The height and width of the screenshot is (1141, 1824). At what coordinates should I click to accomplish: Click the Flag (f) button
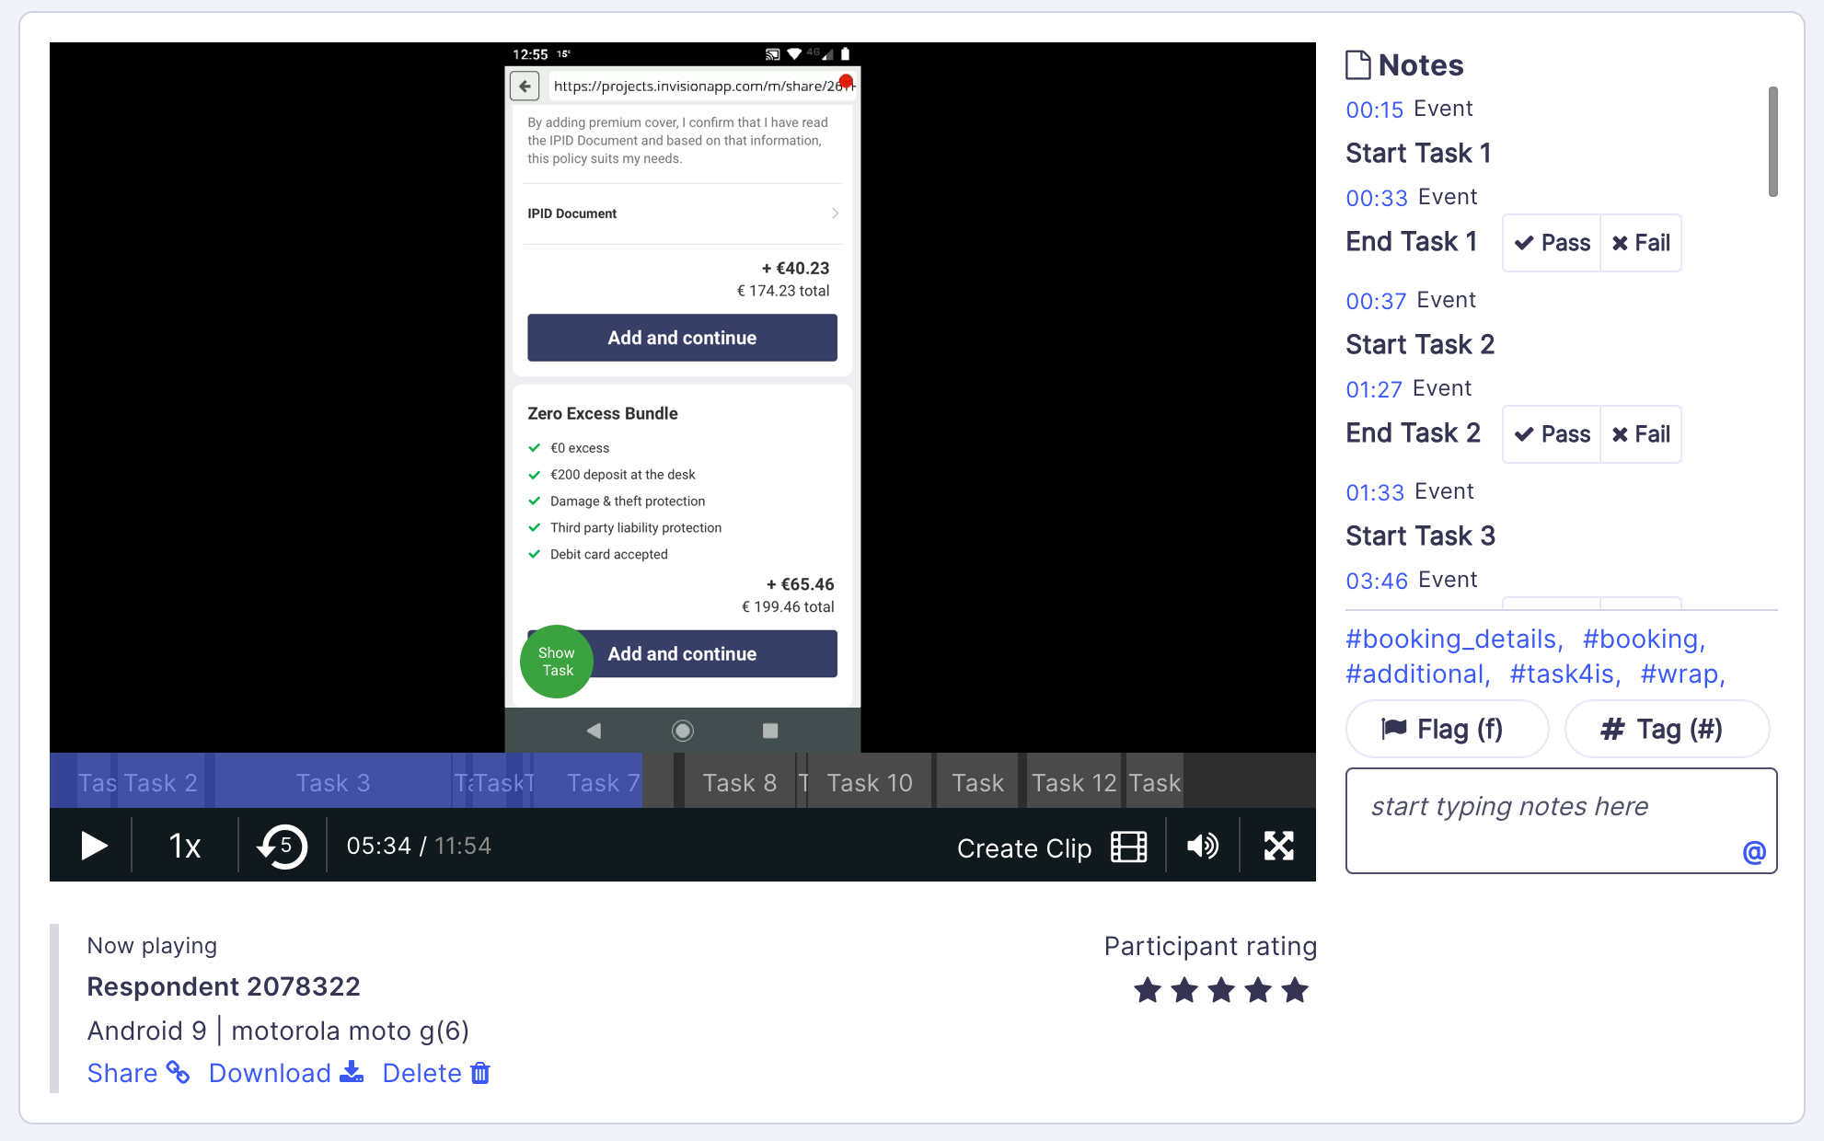coord(1447,729)
